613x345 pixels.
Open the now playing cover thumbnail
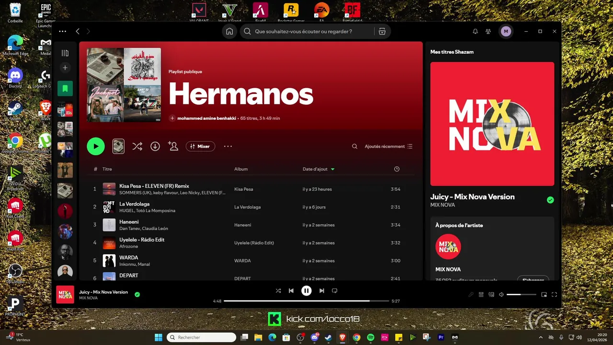pos(65,295)
